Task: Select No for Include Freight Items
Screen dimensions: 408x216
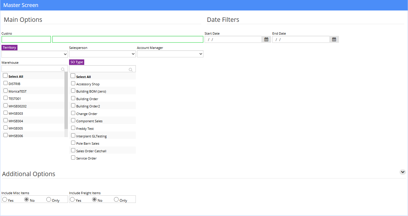Action: pos(94,200)
